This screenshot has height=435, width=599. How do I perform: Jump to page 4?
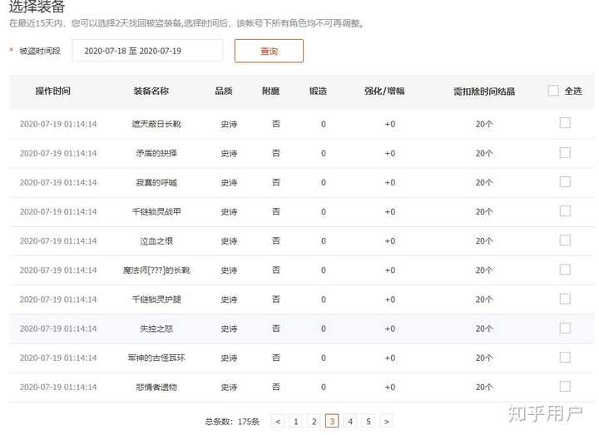[350, 421]
